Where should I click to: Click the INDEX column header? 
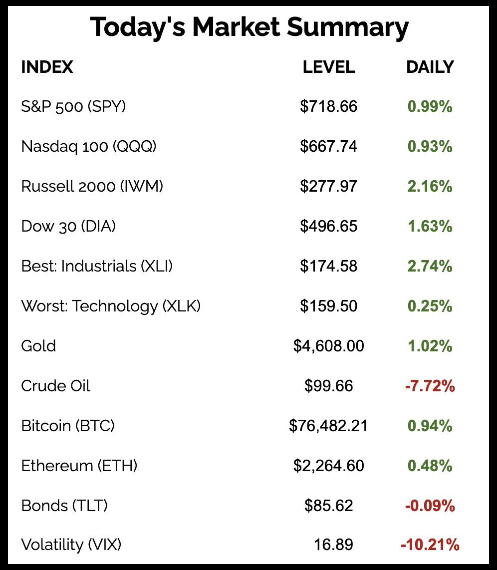[x=47, y=67]
